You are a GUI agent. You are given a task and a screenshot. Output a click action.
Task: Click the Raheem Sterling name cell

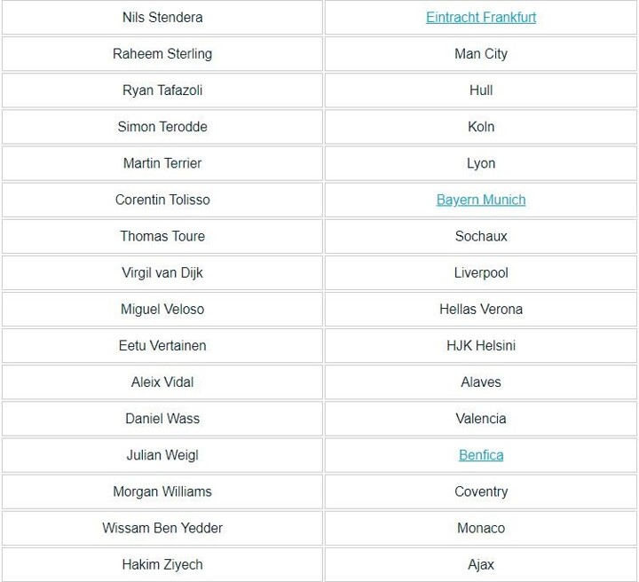pos(162,53)
